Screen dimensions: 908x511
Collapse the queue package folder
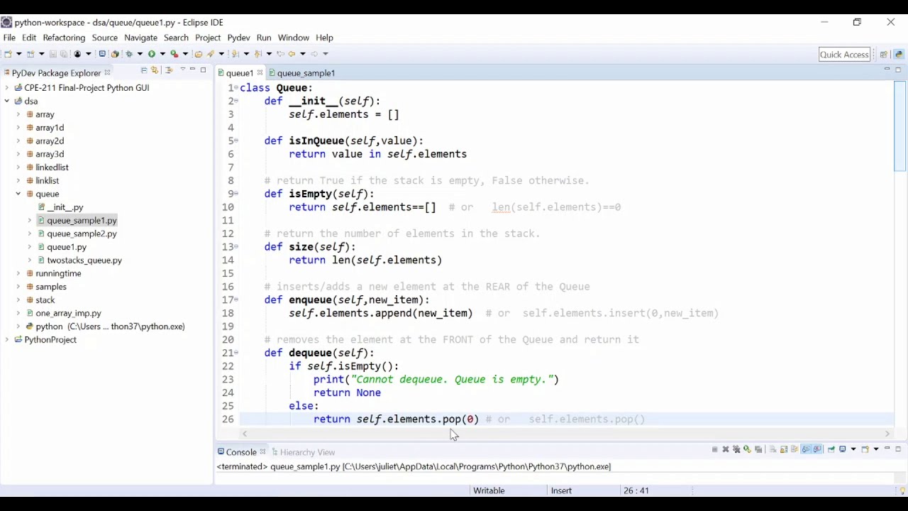(18, 194)
